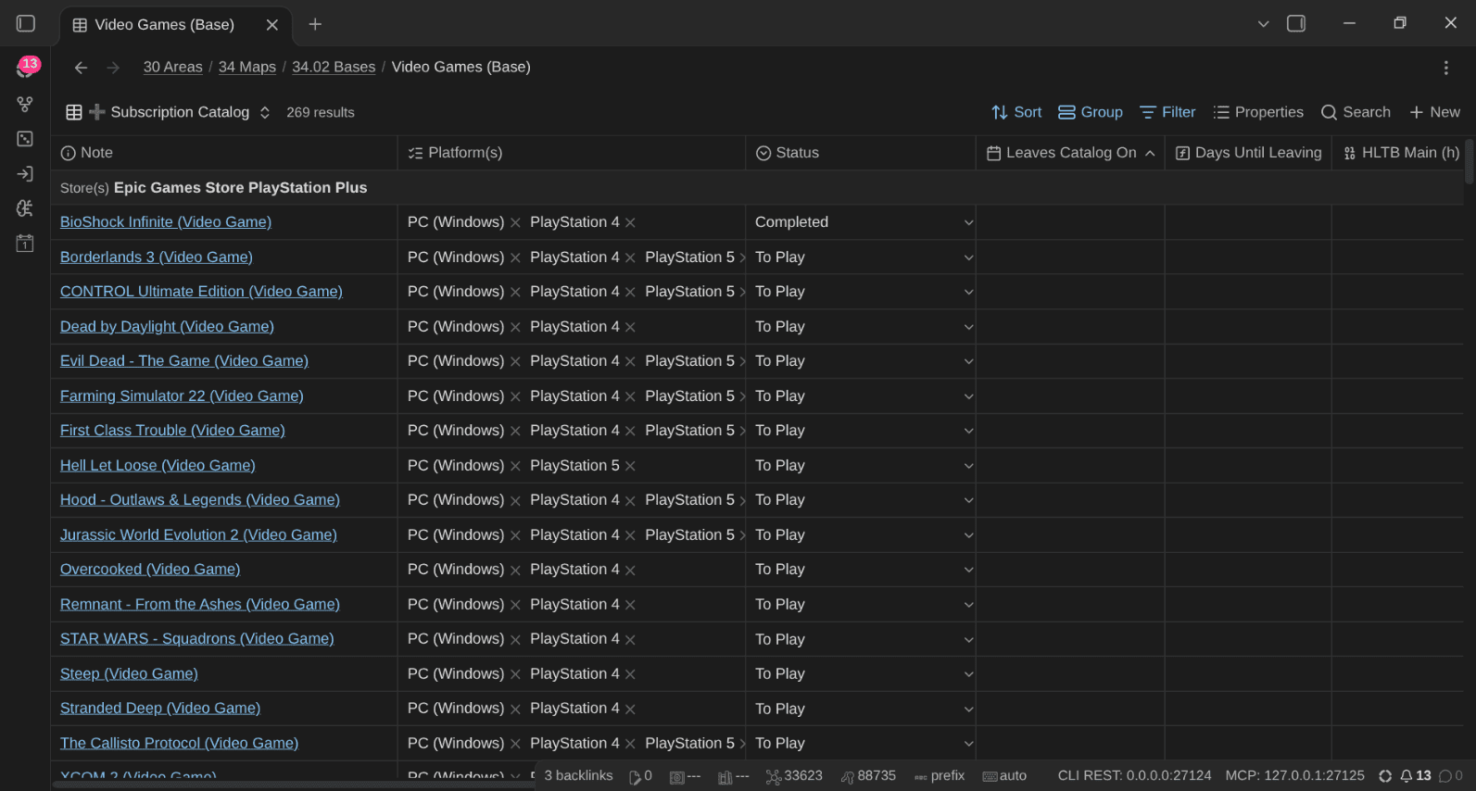Open the branch-shaped icon in the left ribbon
The width and height of the screenshot is (1476, 791).
tap(25, 104)
